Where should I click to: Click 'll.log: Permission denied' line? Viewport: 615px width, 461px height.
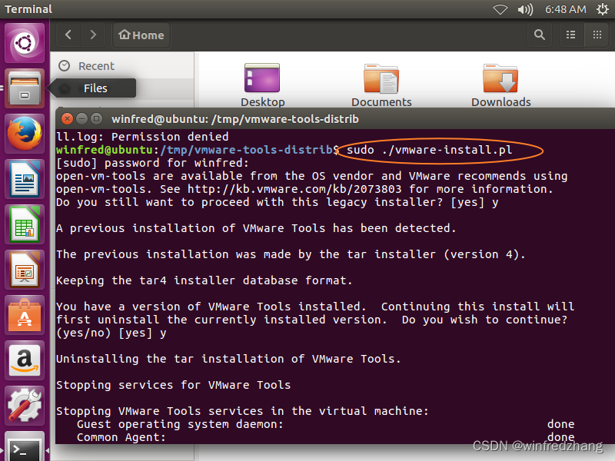142,137
